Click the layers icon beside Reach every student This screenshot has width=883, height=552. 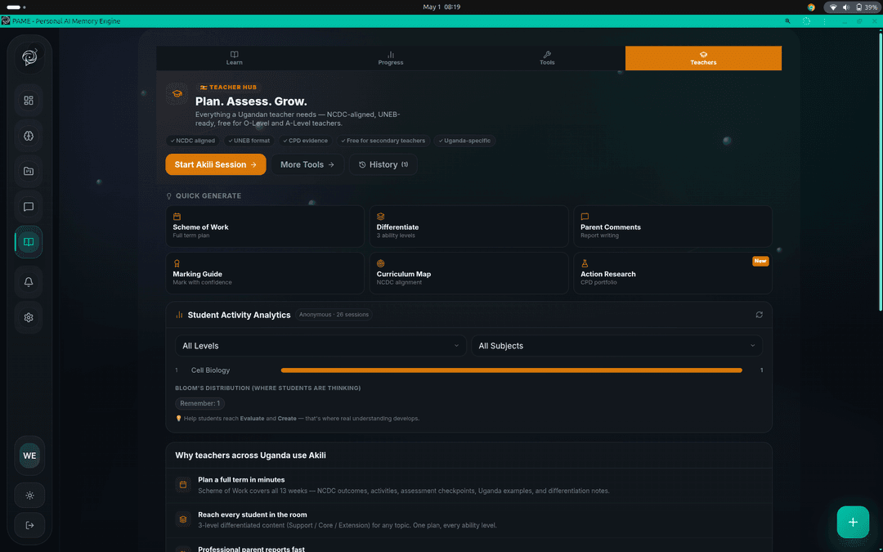[183, 518]
